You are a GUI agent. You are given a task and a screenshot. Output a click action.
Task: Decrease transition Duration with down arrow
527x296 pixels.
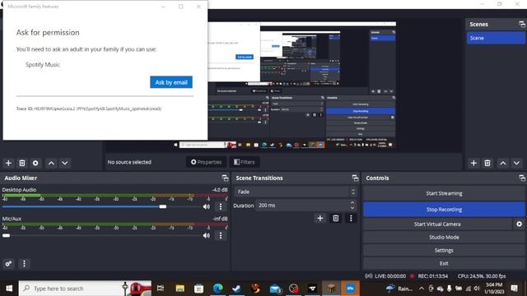(x=352, y=208)
